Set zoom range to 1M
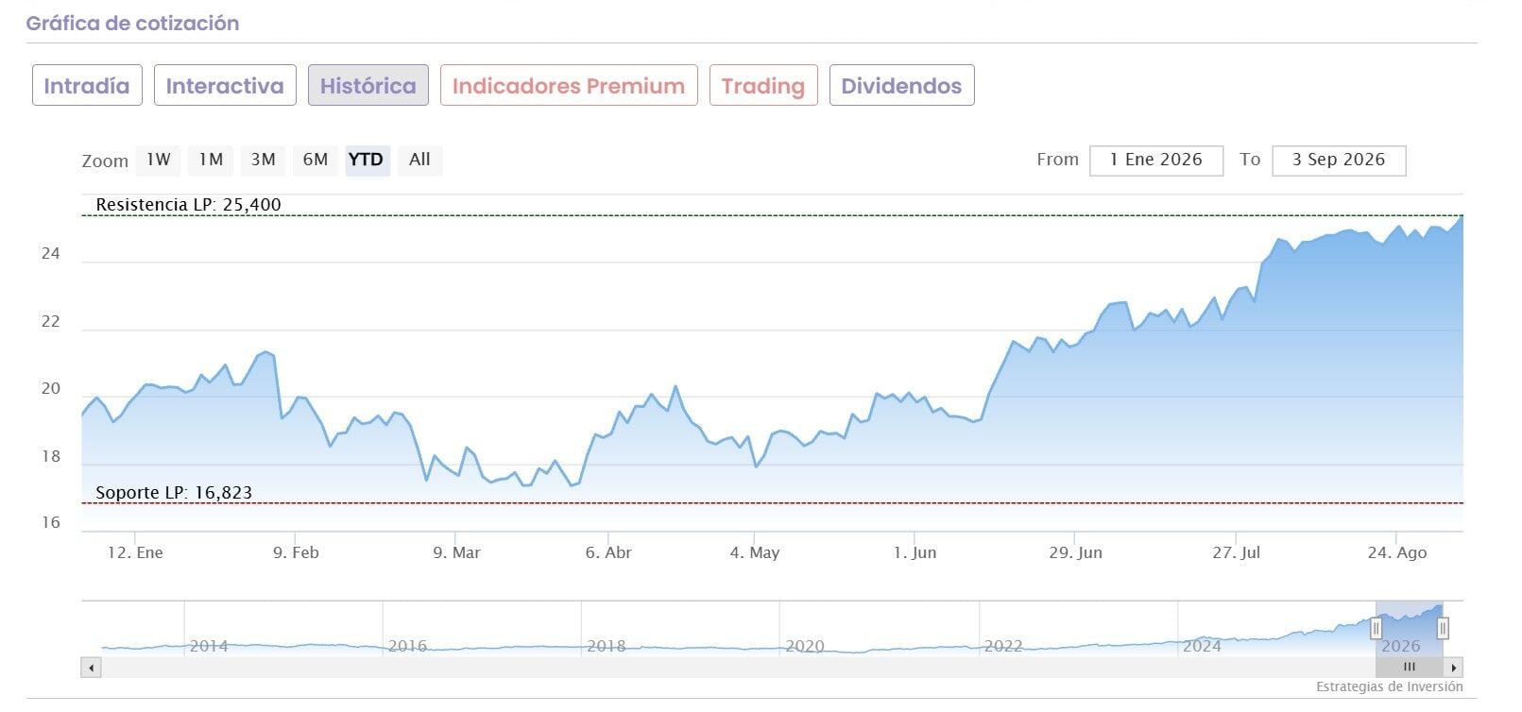The height and width of the screenshot is (712, 1522). click(211, 160)
